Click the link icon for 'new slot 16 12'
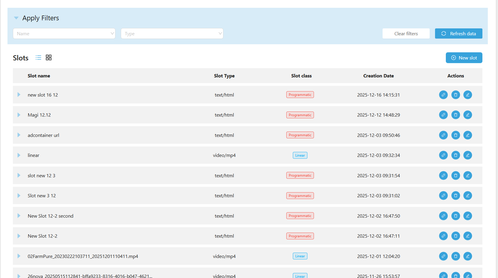 (x=443, y=95)
